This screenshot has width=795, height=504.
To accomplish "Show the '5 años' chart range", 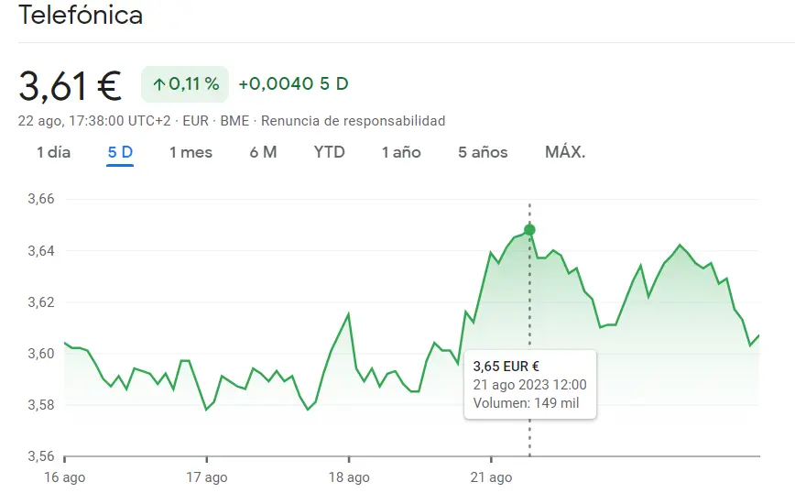I will pyautogui.click(x=483, y=152).
